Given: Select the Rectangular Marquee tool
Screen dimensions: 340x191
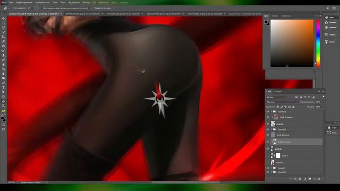Looking at the screenshot, I should [3, 23].
